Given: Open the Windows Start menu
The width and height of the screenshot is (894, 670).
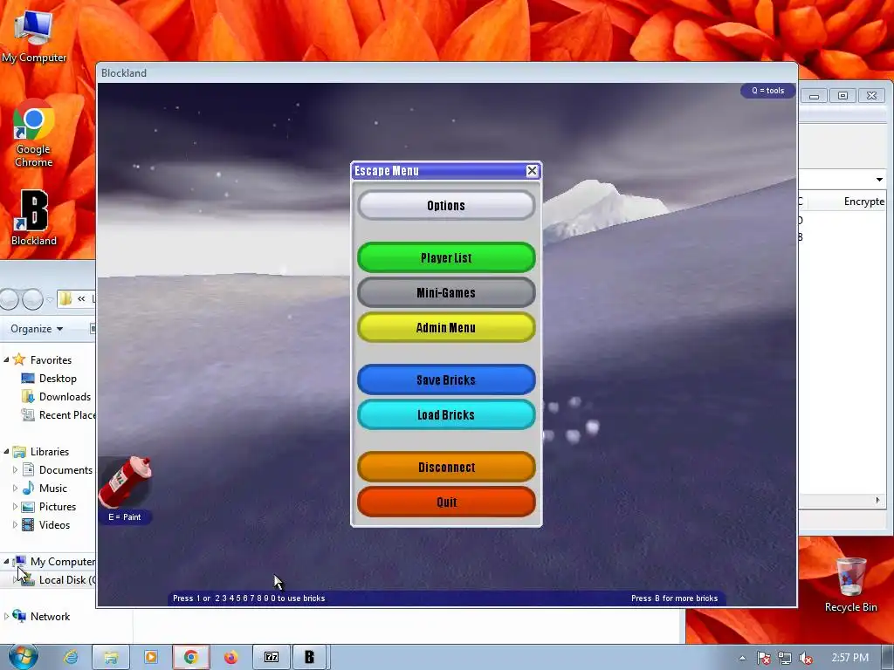Looking at the screenshot, I should tap(23, 657).
